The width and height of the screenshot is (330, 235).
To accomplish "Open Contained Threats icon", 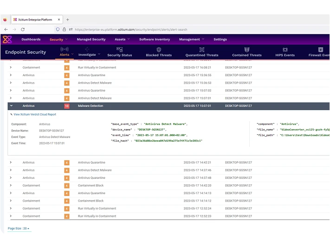I will click(246, 49).
